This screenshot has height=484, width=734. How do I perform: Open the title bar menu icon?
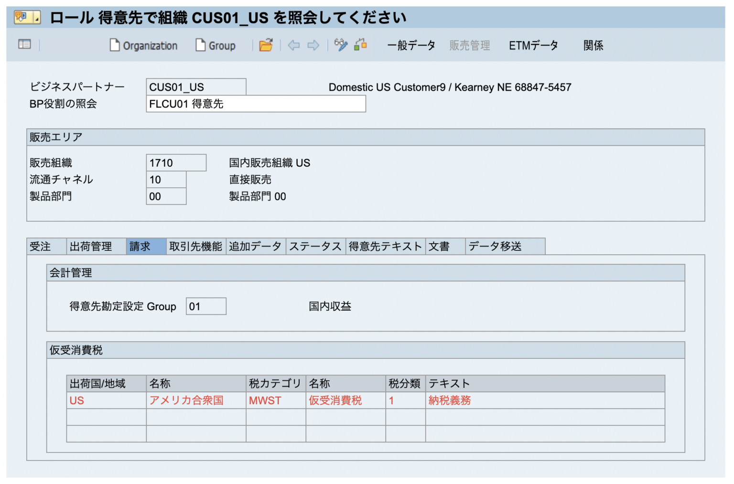point(27,18)
